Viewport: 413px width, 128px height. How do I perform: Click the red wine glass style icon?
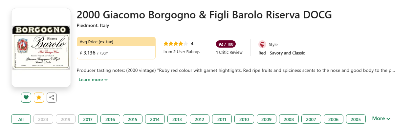[262, 44]
